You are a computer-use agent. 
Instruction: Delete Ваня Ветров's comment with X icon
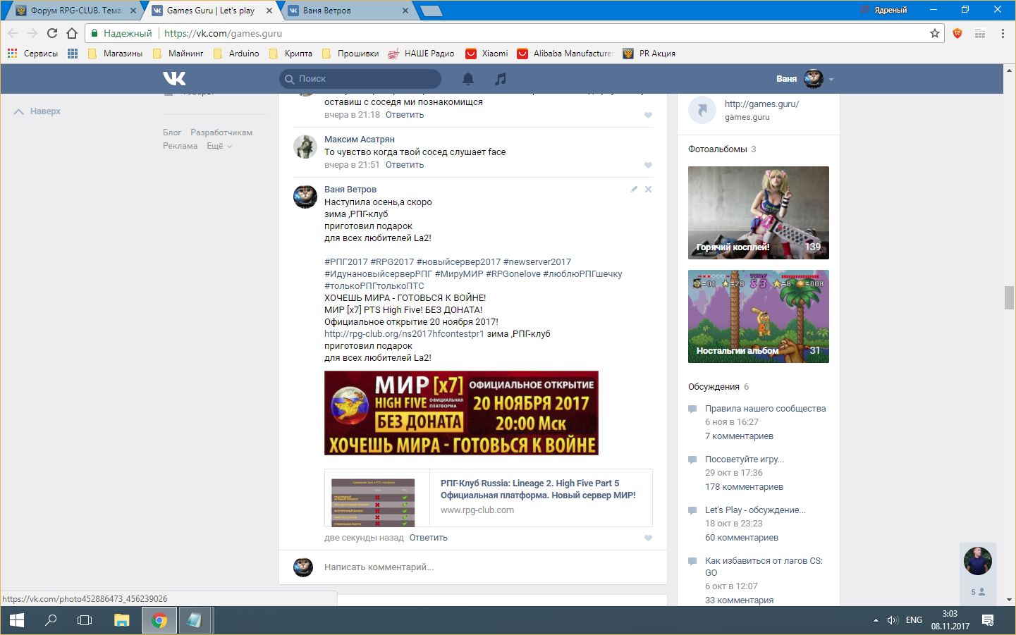tap(648, 189)
